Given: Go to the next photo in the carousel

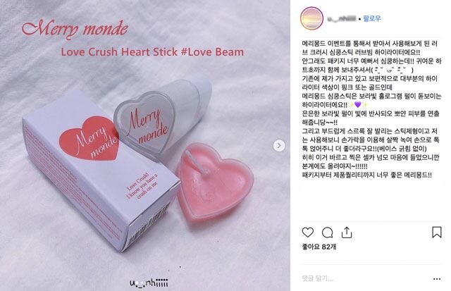Looking at the screenshot, I should [279, 145].
